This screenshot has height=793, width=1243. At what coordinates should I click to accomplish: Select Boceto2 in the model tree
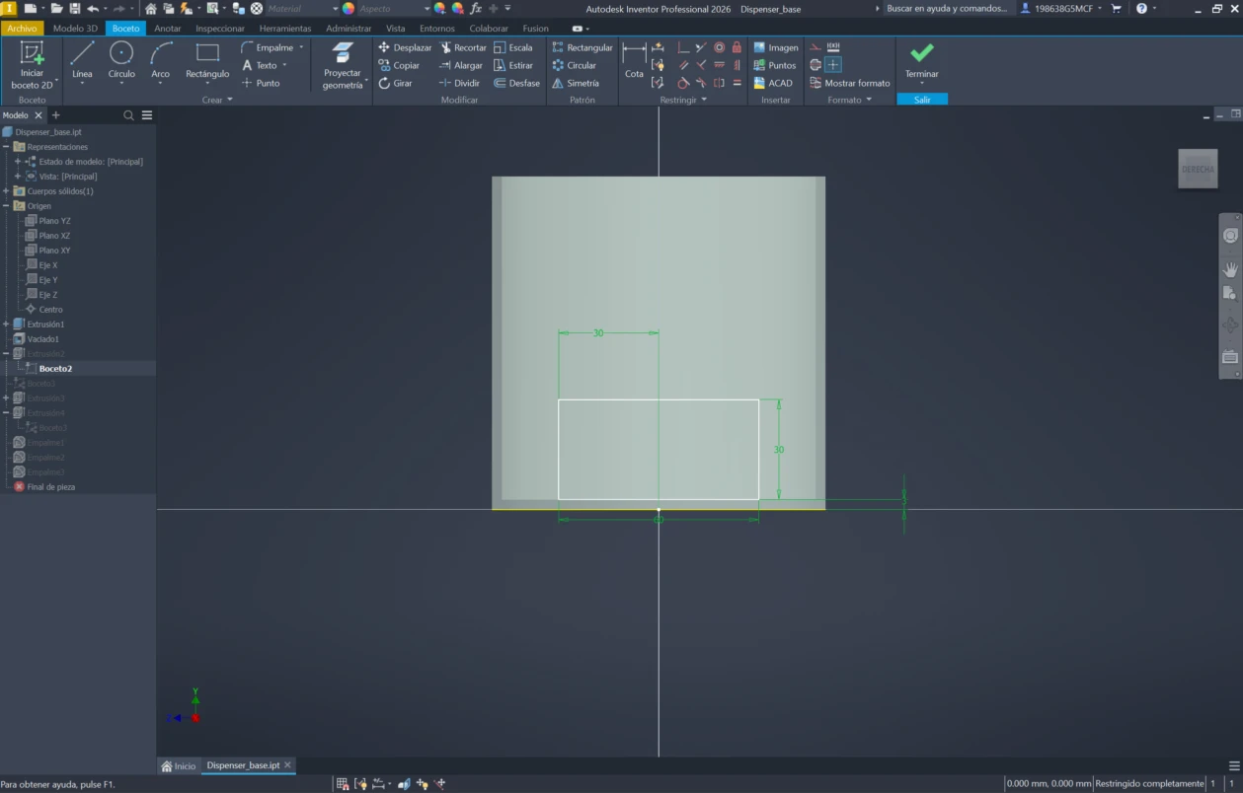(x=55, y=369)
